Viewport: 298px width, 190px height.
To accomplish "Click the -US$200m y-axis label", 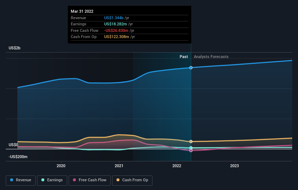I will tap(18, 157).
